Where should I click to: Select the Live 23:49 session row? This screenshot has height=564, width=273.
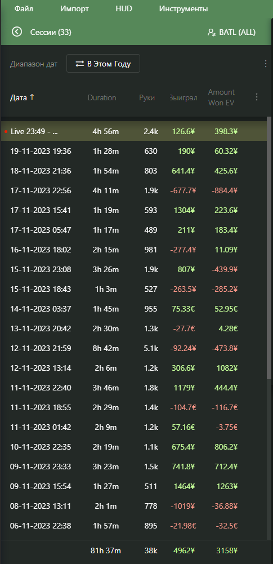tap(133, 131)
